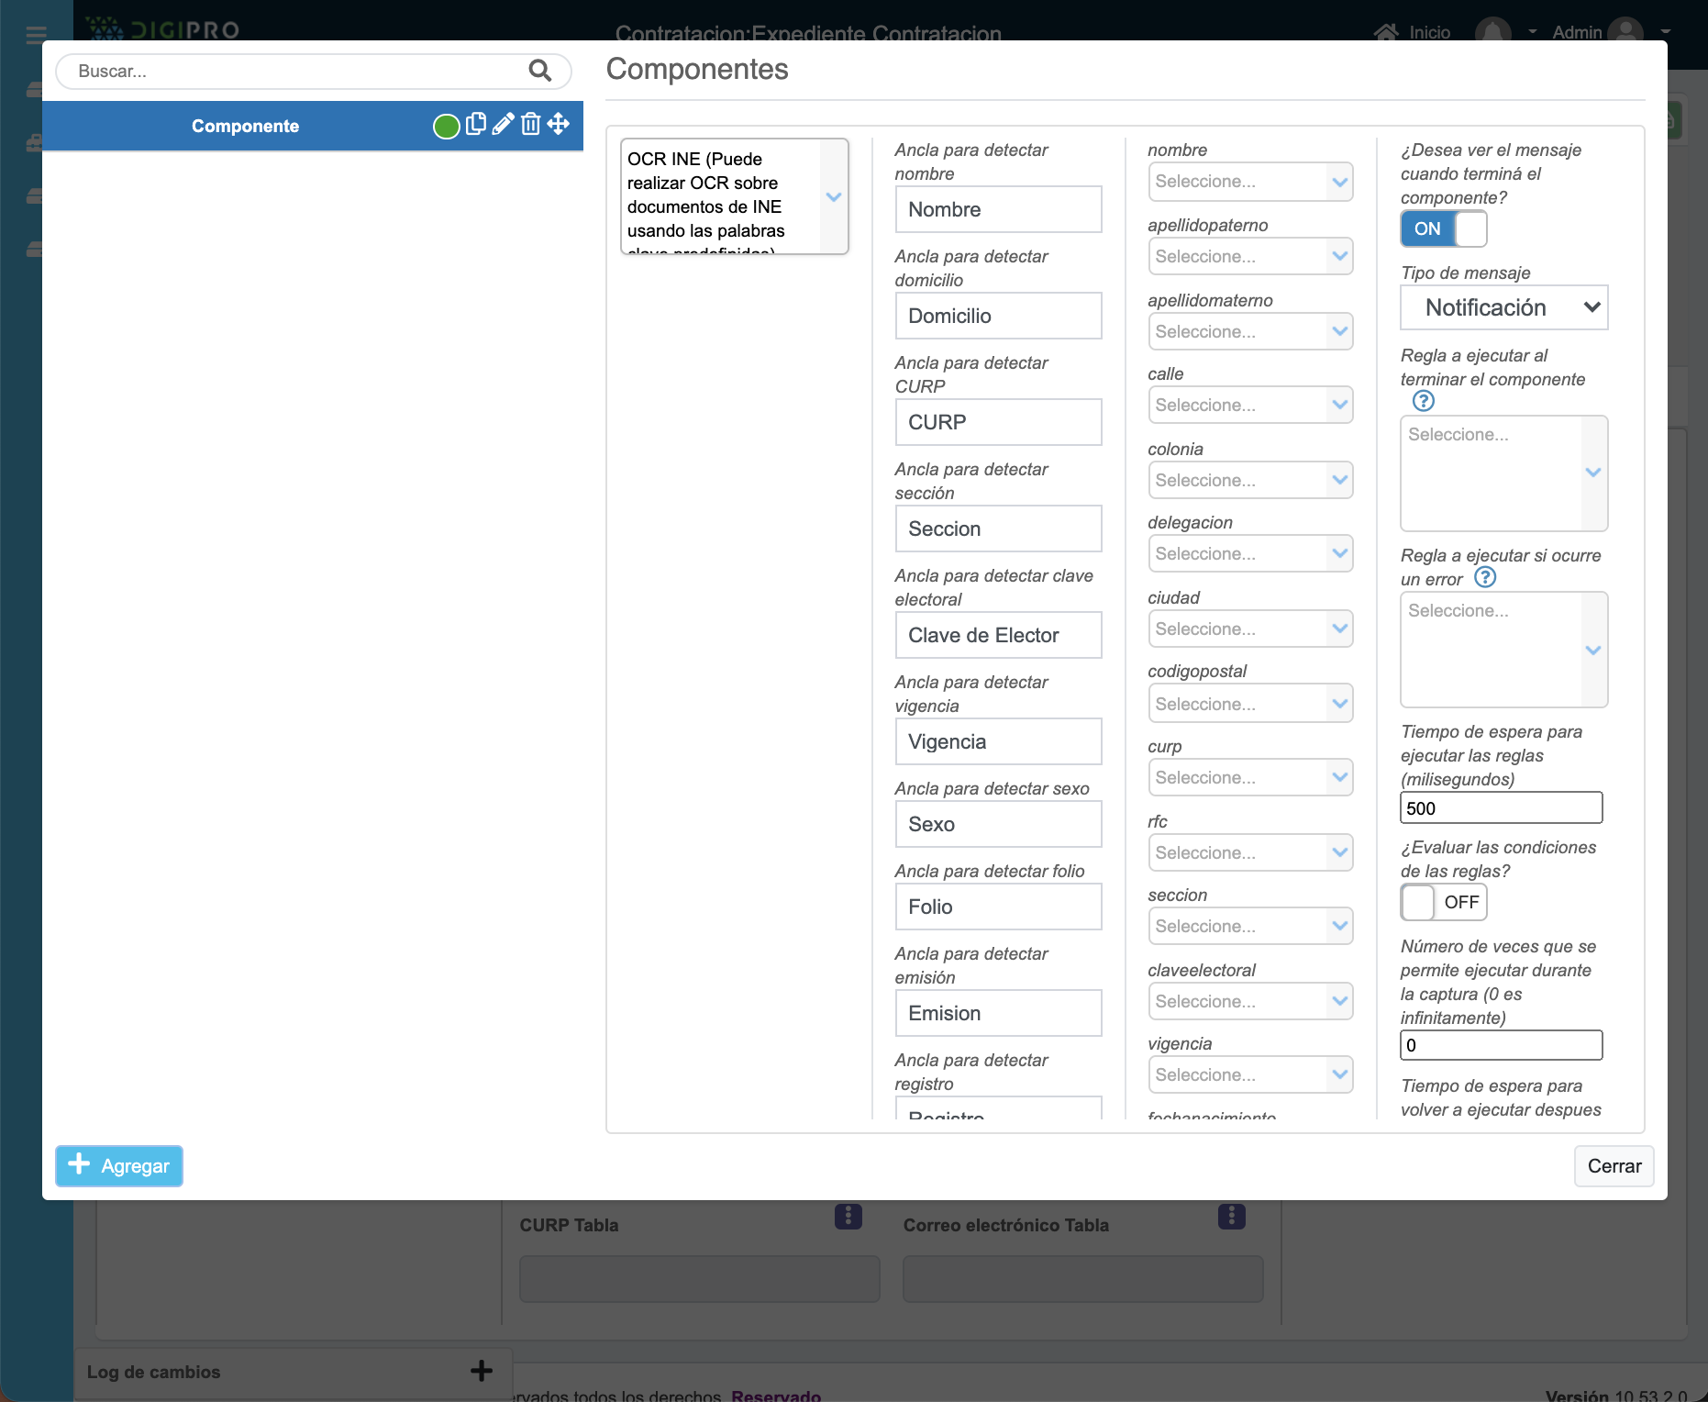Turn off the completion message toggle

1443,228
